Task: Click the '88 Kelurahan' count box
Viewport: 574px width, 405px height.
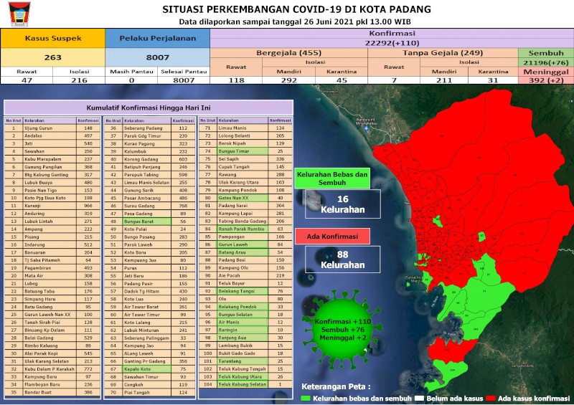Action: (x=343, y=259)
